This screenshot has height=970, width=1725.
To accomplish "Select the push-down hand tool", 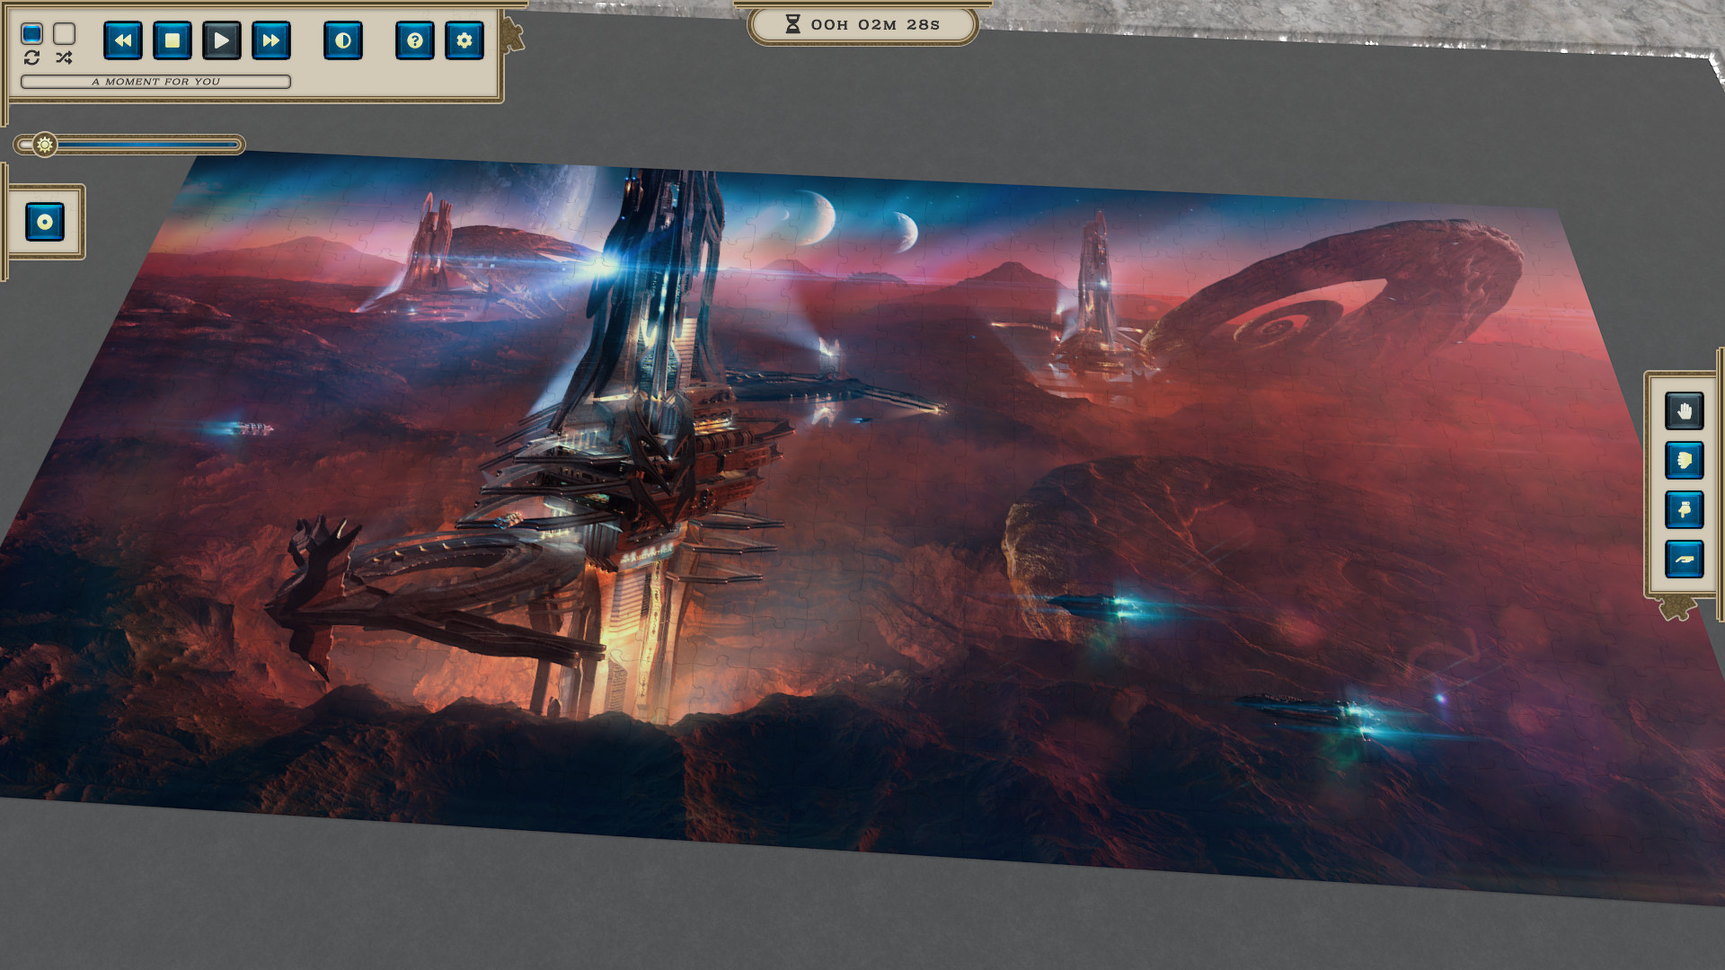I will coord(1684,509).
